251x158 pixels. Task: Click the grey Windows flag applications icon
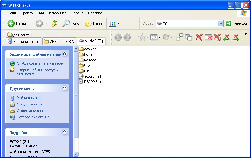point(166,37)
